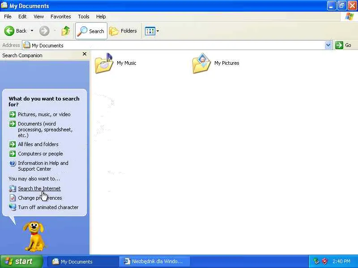Search for Pictures, music, or video
Image resolution: width=358 pixels, height=268 pixels.
pyautogui.click(x=44, y=114)
